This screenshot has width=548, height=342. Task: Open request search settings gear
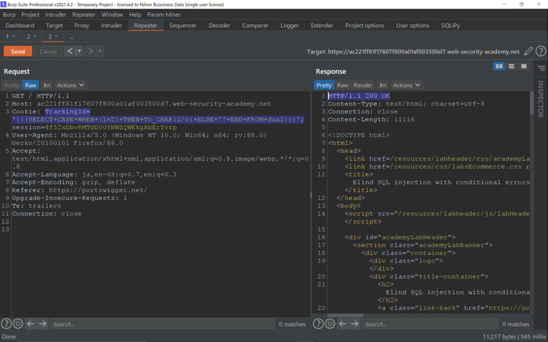click(18, 324)
